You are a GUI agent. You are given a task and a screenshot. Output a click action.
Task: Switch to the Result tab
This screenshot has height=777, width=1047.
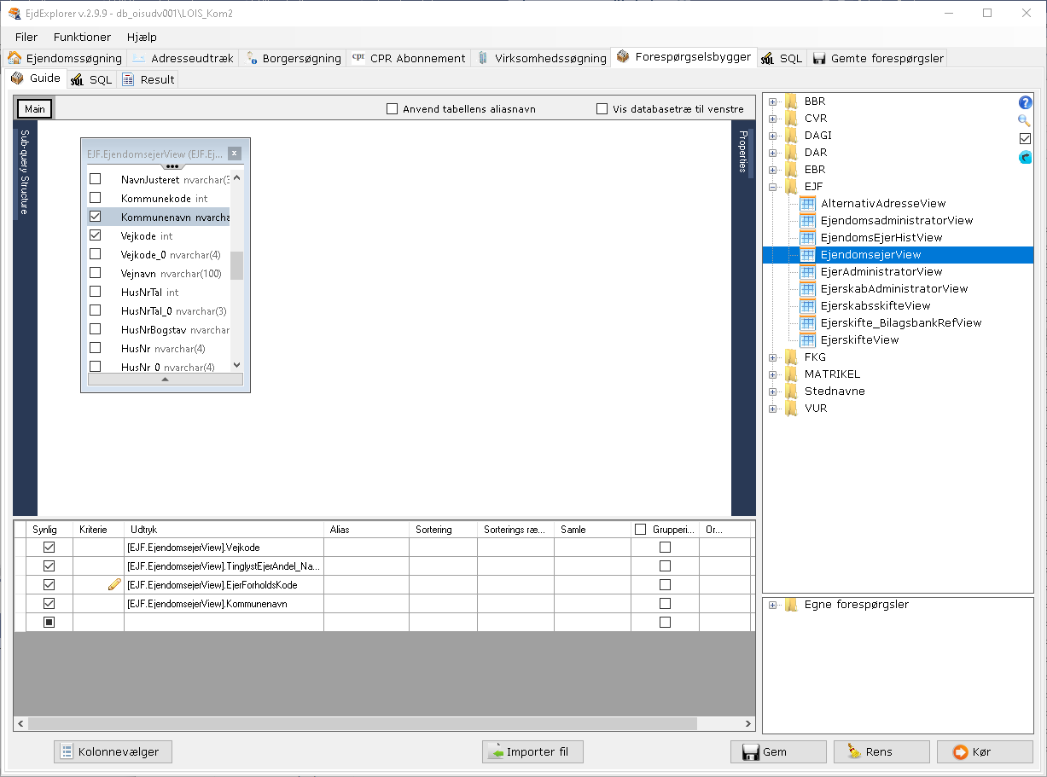point(148,79)
